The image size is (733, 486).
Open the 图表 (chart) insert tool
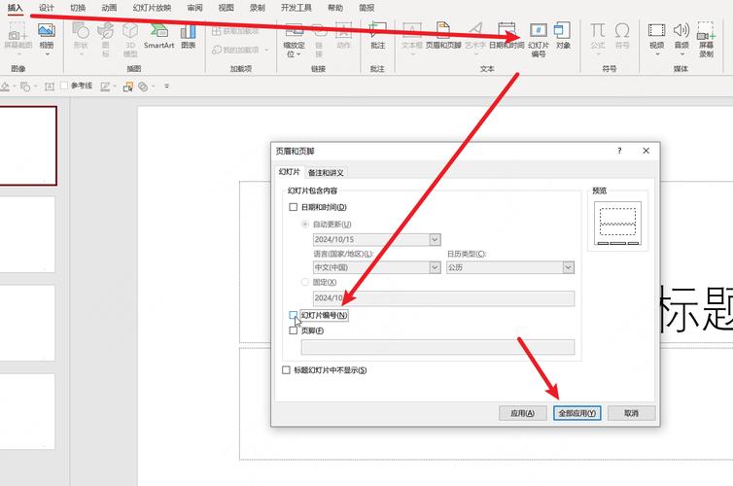189,36
